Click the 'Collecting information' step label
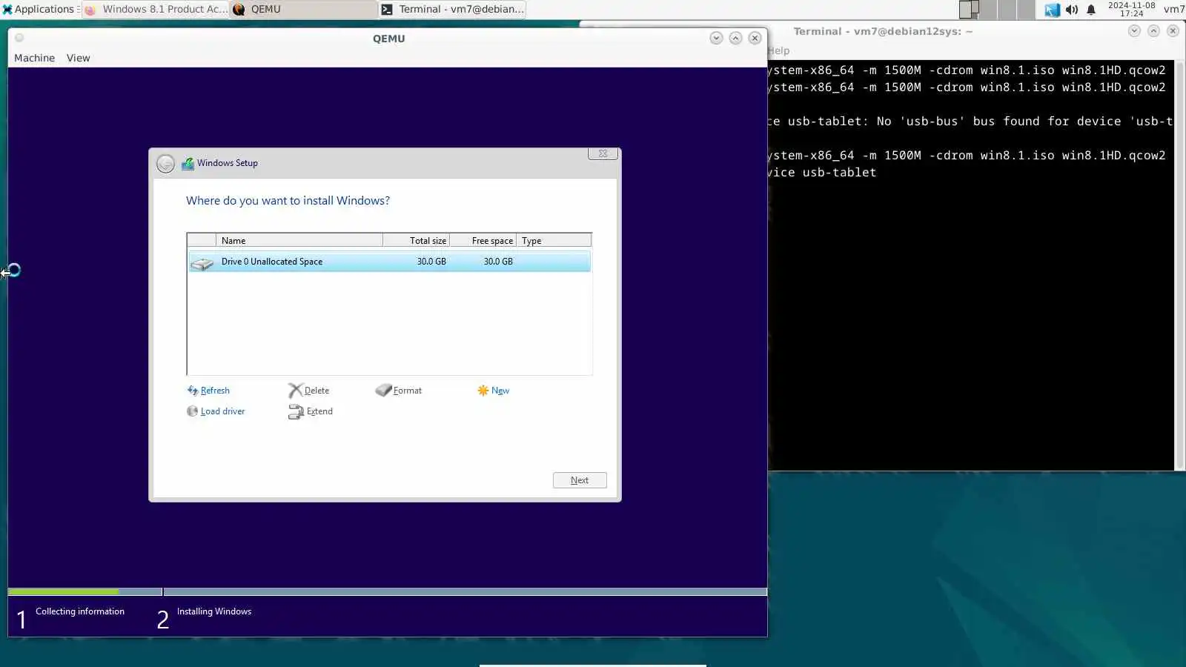 click(80, 611)
